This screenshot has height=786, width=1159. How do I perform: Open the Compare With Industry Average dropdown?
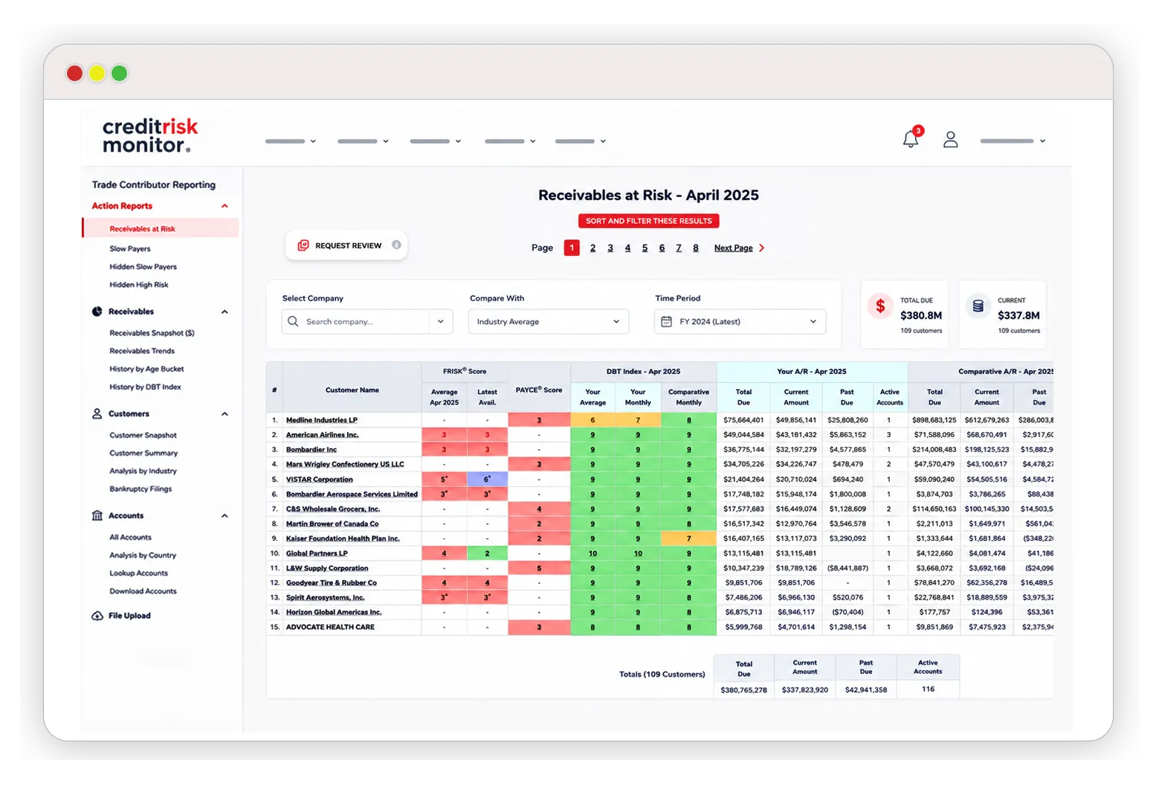pyautogui.click(x=549, y=321)
